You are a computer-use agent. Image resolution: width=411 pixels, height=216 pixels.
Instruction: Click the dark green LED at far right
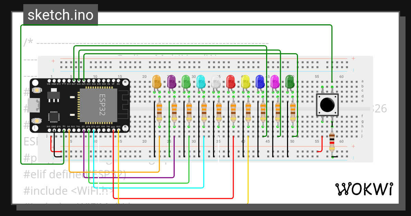[x=290, y=82]
